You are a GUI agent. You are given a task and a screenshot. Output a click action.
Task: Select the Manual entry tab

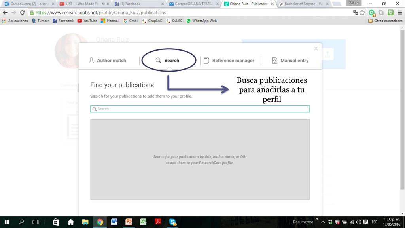point(290,61)
